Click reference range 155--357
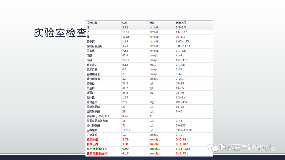 (x=181, y=60)
